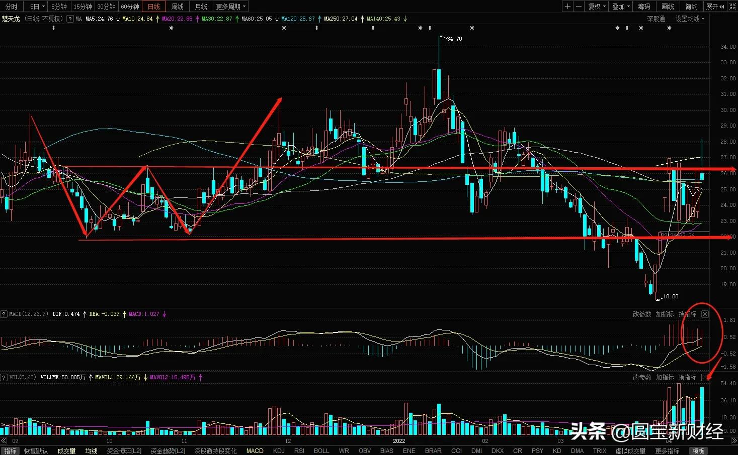The image size is (738, 455).
Task: Switch to 分时 intraday view
Action: [12, 7]
